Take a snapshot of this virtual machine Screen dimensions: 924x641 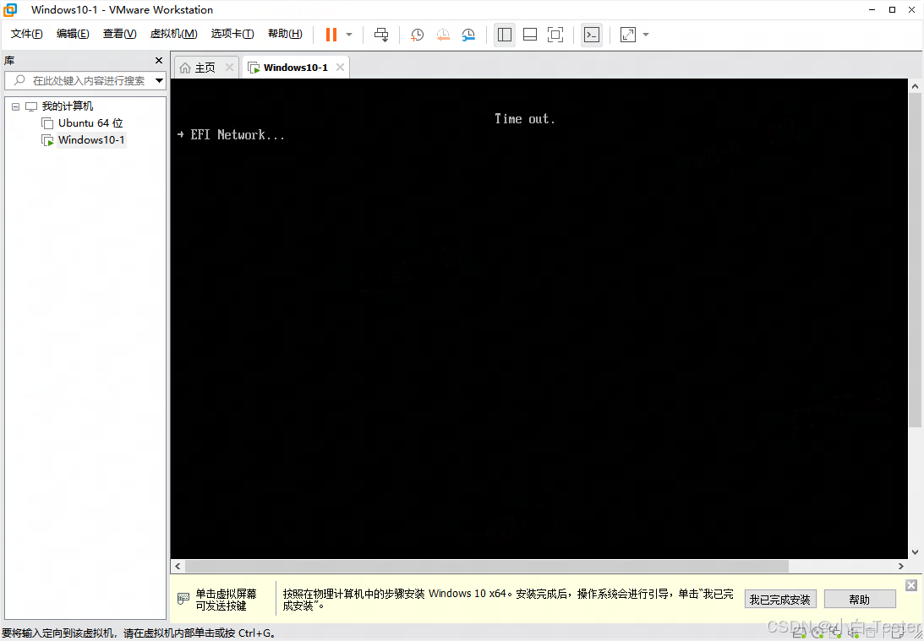pyautogui.click(x=418, y=35)
